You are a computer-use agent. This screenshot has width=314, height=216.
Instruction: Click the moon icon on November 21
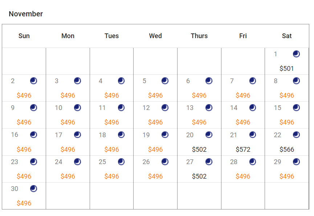(253, 135)
